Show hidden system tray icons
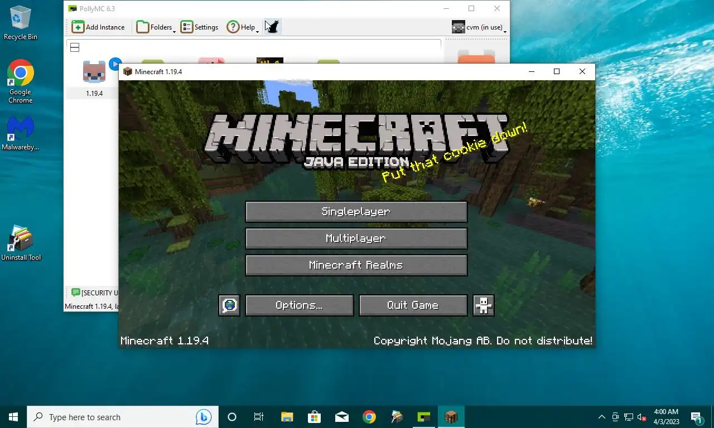The width and height of the screenshot is (714, 428). (601, 417)
